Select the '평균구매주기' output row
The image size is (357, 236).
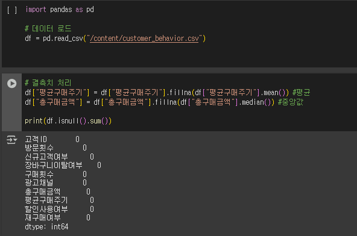[60, 200]
